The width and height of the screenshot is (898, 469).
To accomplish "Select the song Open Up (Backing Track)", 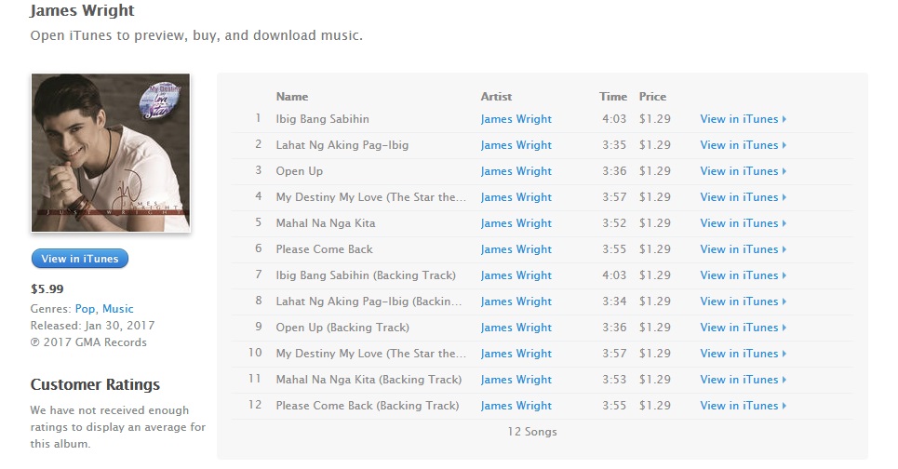I will point(342,328).
